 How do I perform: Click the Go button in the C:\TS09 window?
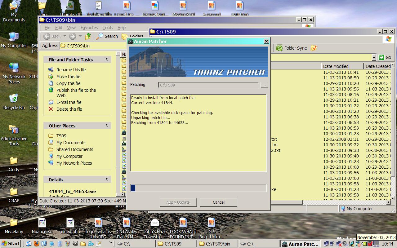(x=385, y=57)
